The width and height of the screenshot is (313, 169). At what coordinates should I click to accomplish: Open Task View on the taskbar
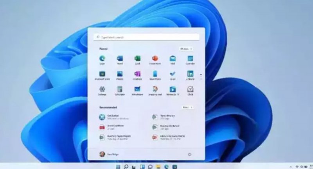pyautogui.click(x=134, y=167)
